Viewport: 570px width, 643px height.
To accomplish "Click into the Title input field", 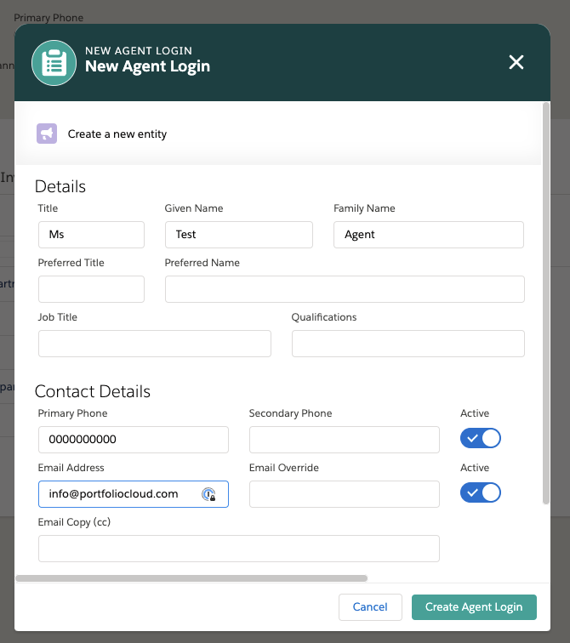I will coord(91,235).
